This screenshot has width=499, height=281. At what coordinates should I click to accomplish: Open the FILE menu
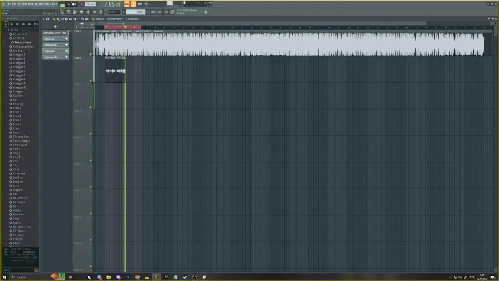point(4,4)
